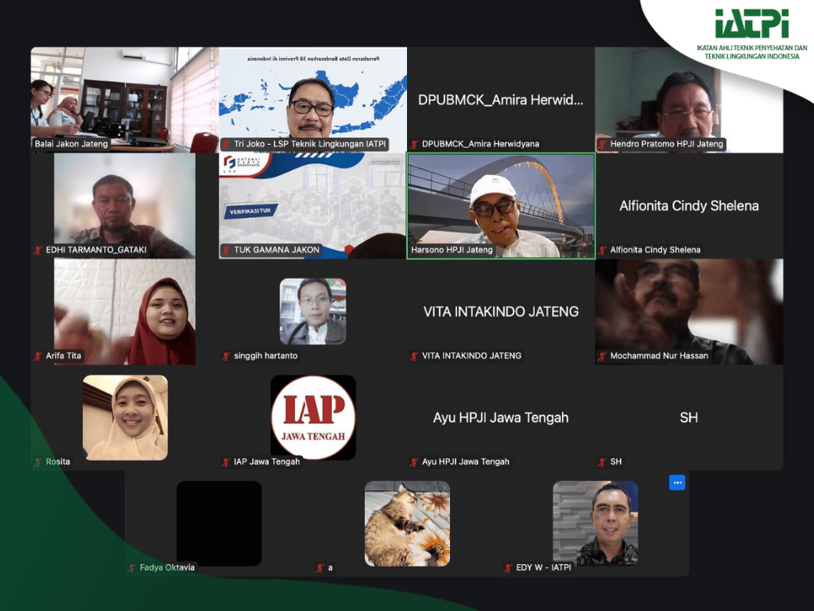Click muted mic icon beside Fadya Oktavia

pyautogui.click(x=132, y=568)
